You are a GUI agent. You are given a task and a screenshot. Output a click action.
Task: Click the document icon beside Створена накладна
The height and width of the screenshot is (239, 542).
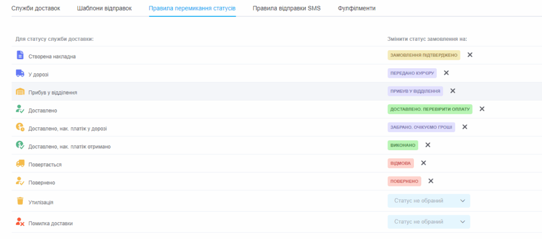pos(21,55)
